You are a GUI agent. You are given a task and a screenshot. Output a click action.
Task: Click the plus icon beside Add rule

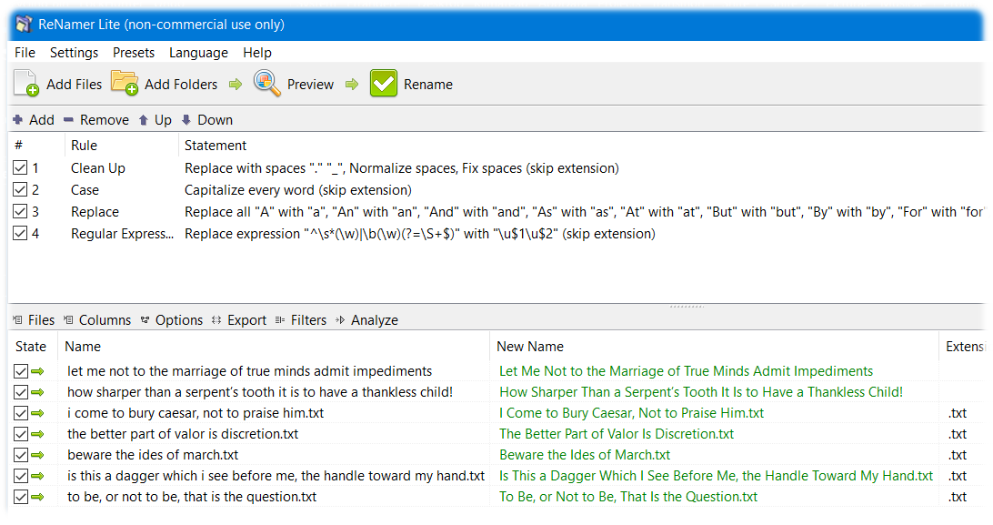click(x=18, y=120)
